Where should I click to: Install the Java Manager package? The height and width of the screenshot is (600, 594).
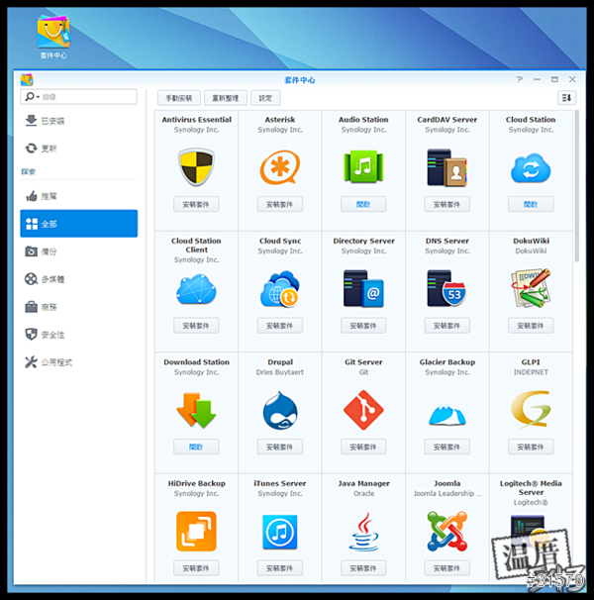click(x=363, y=568)
